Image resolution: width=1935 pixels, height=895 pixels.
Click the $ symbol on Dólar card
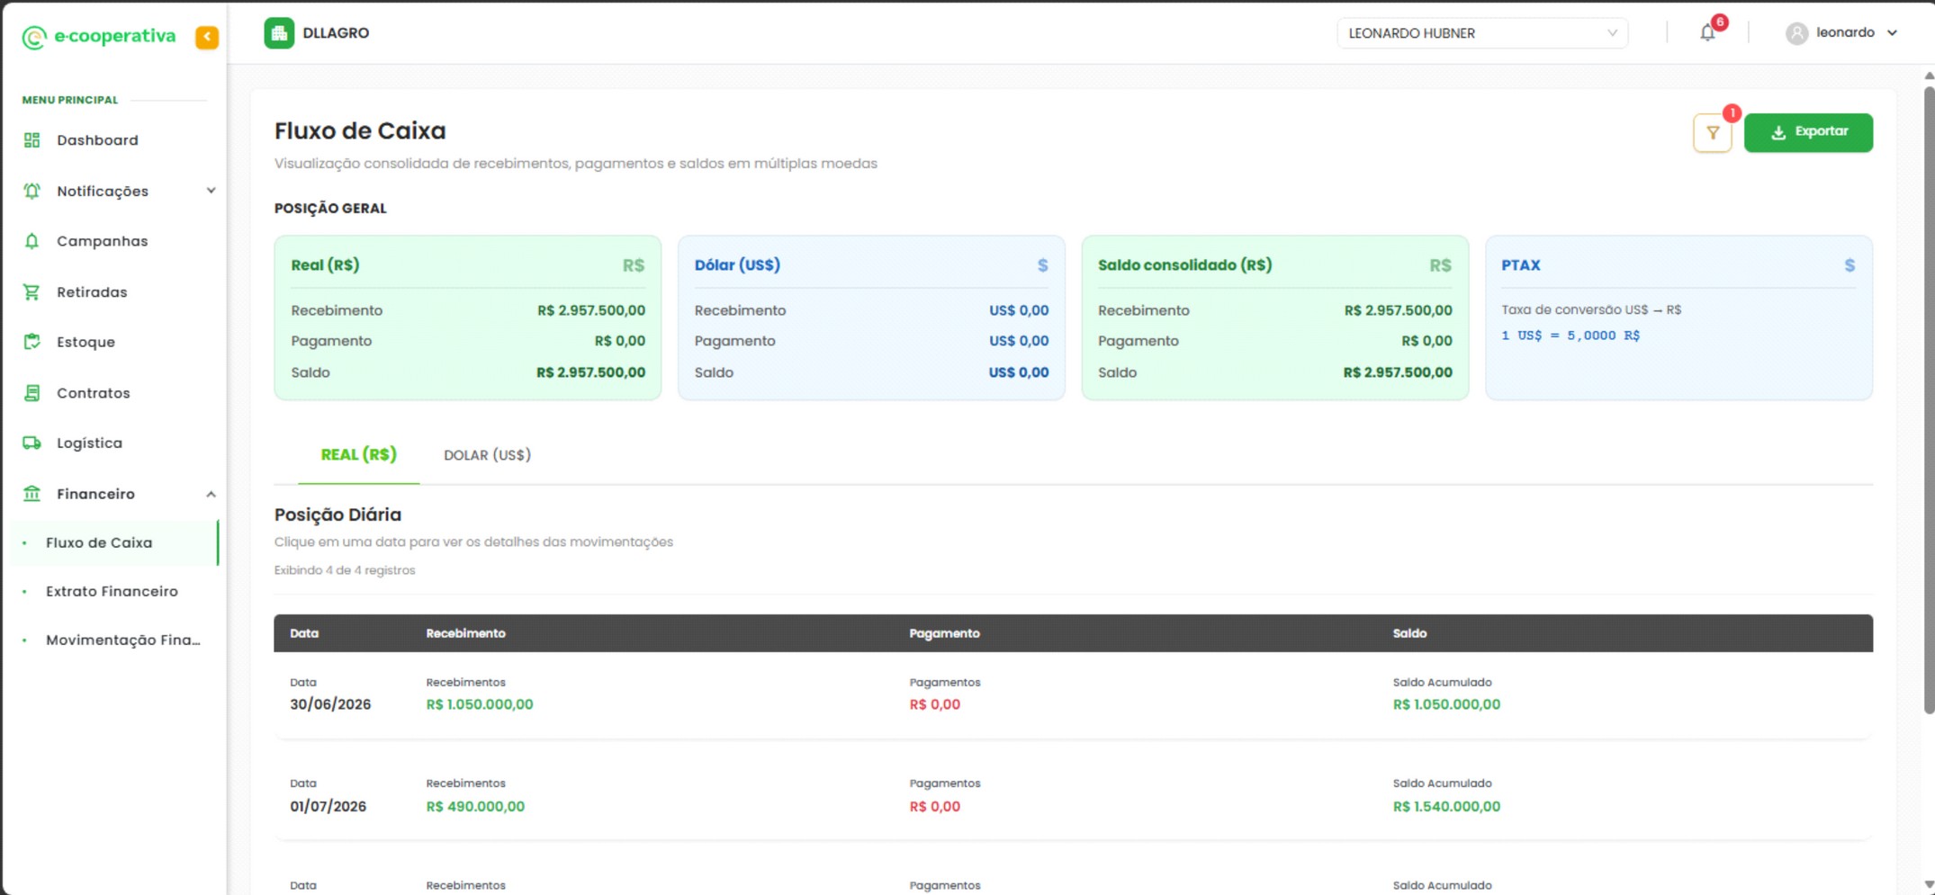[1042, 265]
